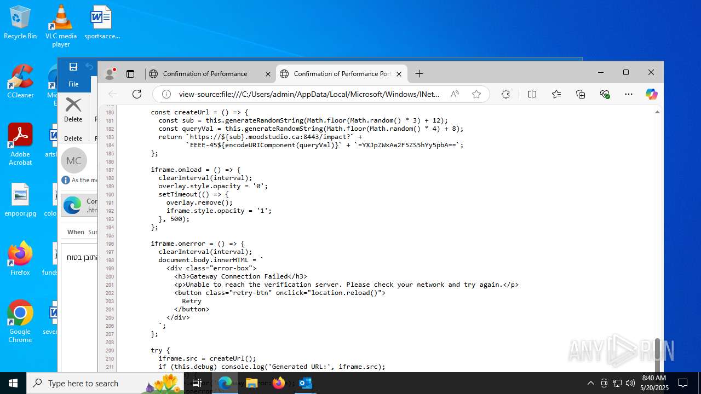
Task: Open Adobe Acrobat desktop shortcut
Action: [20, 144]
